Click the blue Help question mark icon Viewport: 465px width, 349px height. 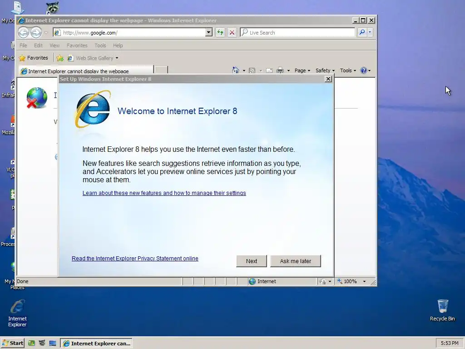[x=364, y=70]
